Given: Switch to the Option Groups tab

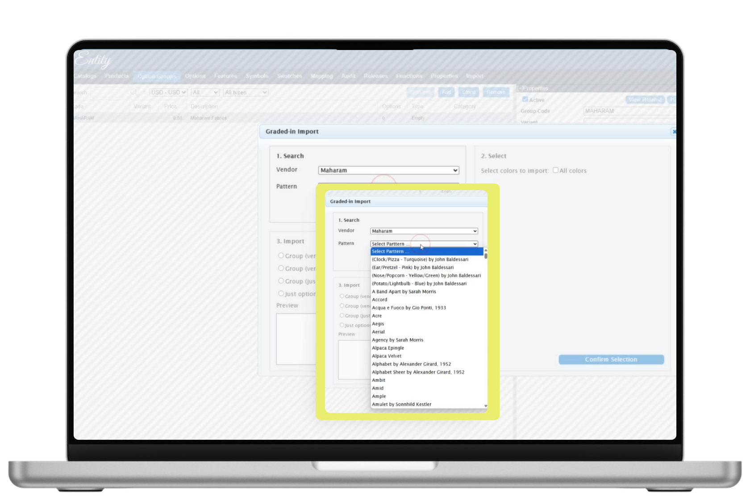Looking at the screenshot, I should pyautogui.click(x=157, y=76).
